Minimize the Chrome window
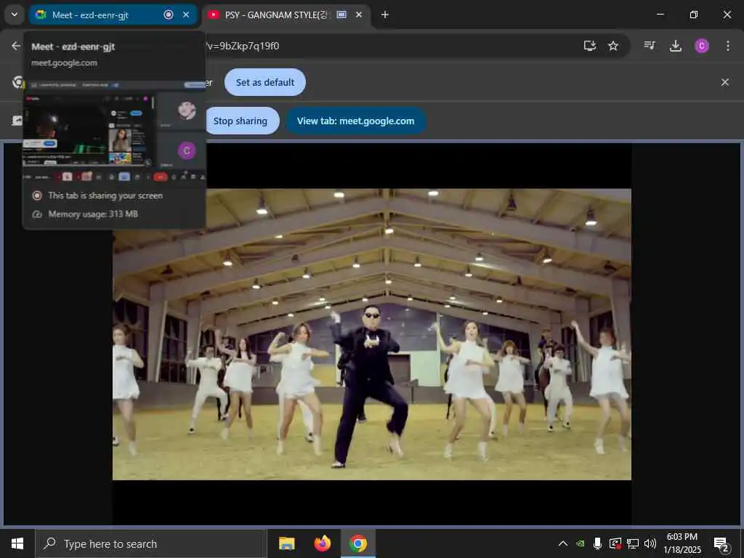 [660, 15]
